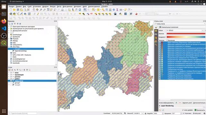
Task: Open the Data Source Manager icon
Action: [x=11, y=14]
